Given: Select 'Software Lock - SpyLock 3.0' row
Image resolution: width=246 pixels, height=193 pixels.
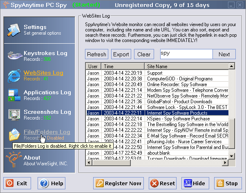Looking at the screenshot, I should coord(157,107).
